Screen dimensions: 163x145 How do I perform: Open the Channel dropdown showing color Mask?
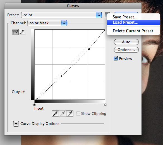[x=47, y=23]
